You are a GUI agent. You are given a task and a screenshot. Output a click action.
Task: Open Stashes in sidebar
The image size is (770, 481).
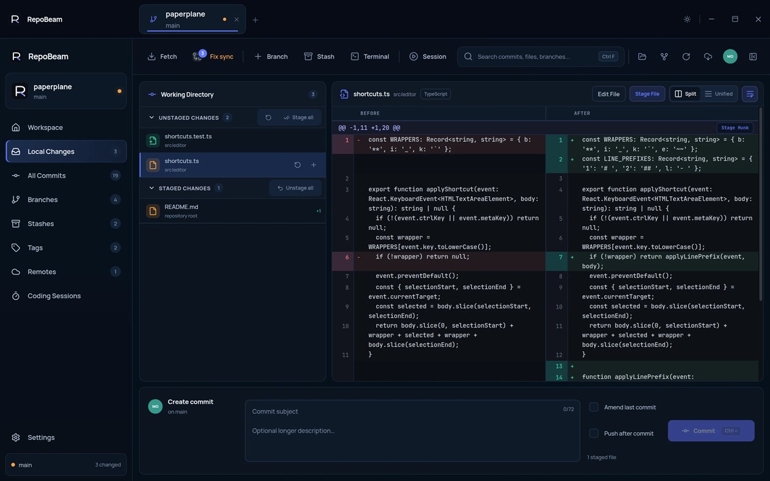pyautogui.click(x=66, y=224)
